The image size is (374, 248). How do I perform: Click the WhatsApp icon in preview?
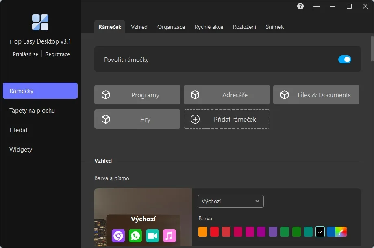[x=135, y=236]
